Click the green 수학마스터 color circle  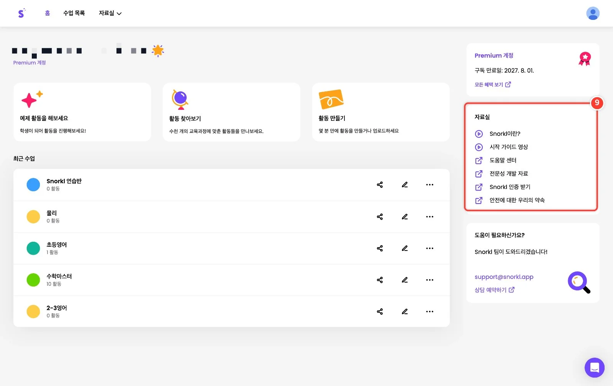pos(33,280)
